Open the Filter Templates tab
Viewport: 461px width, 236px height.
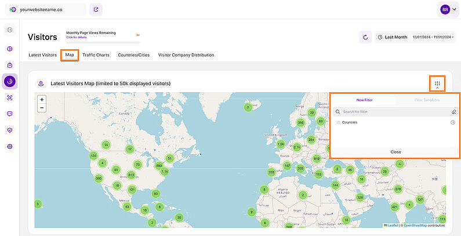(427, 100)
